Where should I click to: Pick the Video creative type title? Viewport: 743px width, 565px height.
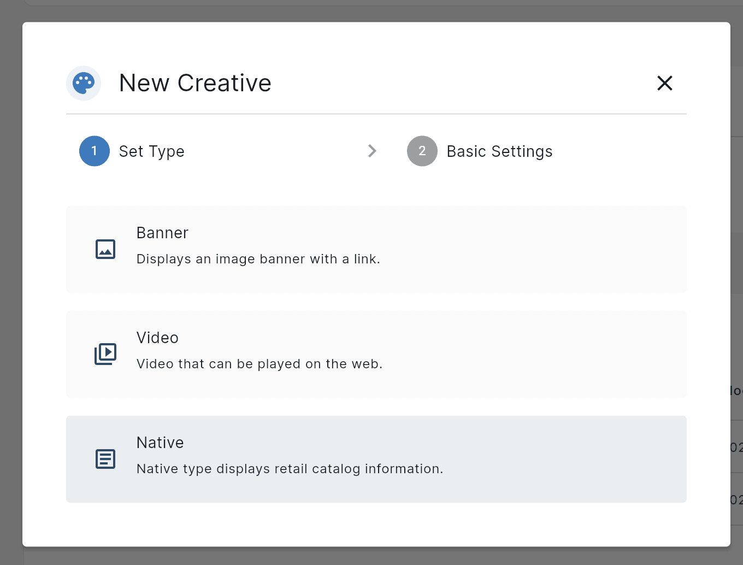pyautogui.click(x=157, y=338)
